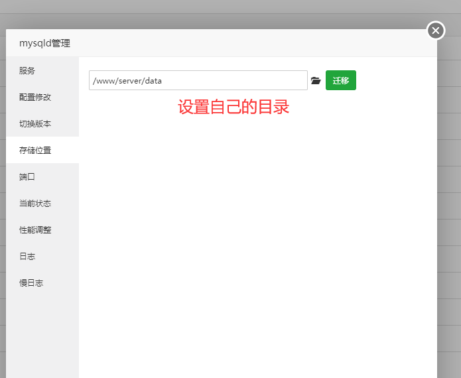Focus the /www/server/data path field
Viewport: 461px width, 378px height.
(198, 80)
